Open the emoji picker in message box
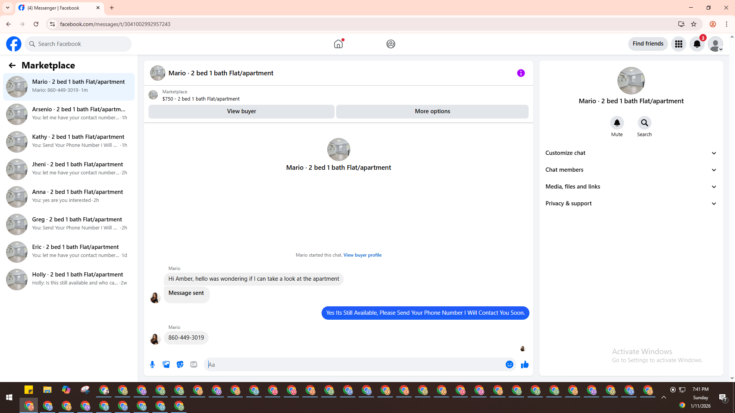The height and width of the screenshot is (413, 735). tap(510, 364)
